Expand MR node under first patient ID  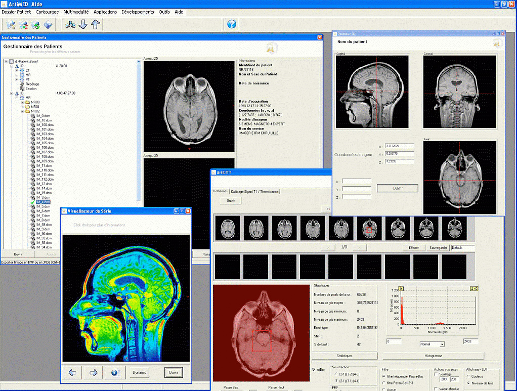pos(17,75)
